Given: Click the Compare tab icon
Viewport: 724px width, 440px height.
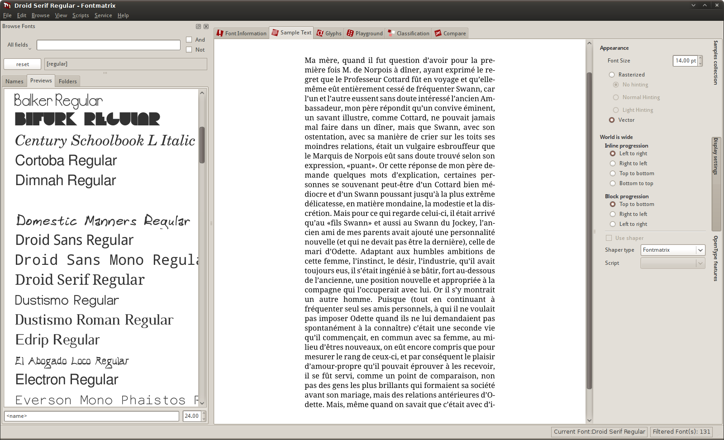Looking at the screenshot, I should coord(438,33).
